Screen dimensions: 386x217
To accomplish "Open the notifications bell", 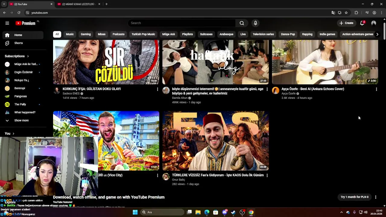I will pos(362,23).
